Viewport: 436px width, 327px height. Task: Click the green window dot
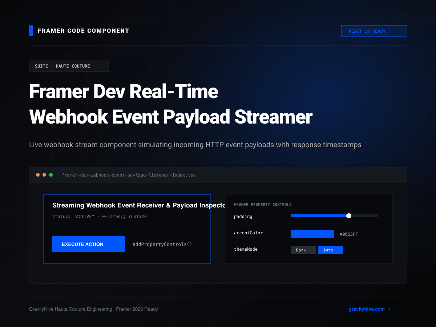[51, 175]
